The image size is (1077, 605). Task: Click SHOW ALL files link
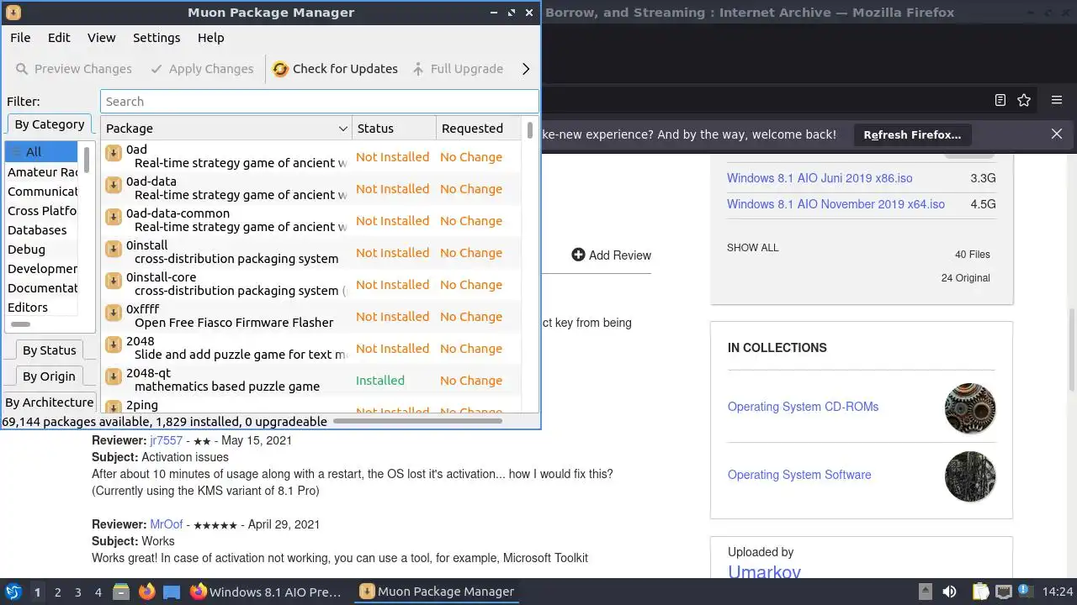coord(752,248)
